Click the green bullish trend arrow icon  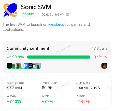[x=9, y=57]
